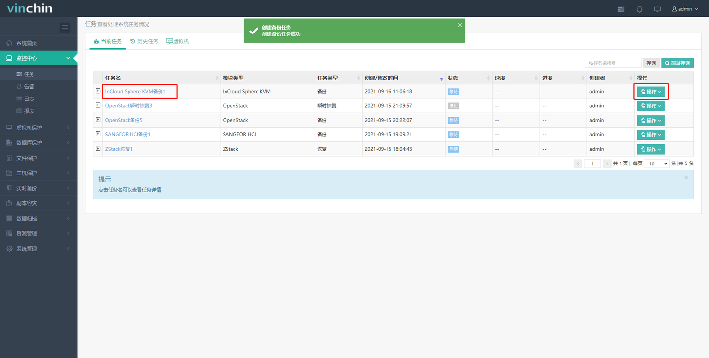The height and width of the screenshot is (358, 709).
Task: Open 高级搜索 advanced search
Action: (677, 63)
